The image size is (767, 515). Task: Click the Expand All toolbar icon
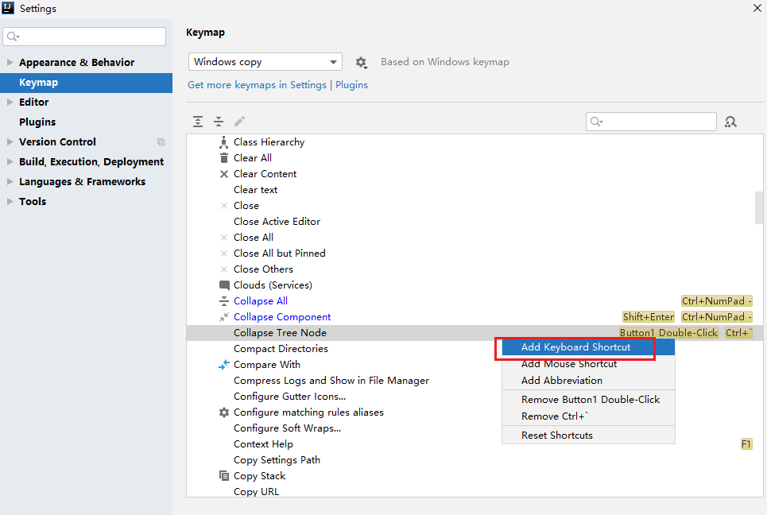pos(198,122)
